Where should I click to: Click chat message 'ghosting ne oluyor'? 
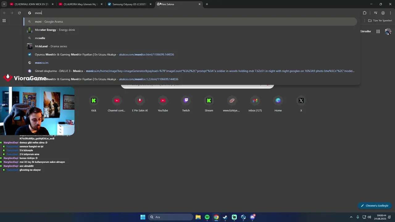30,170
